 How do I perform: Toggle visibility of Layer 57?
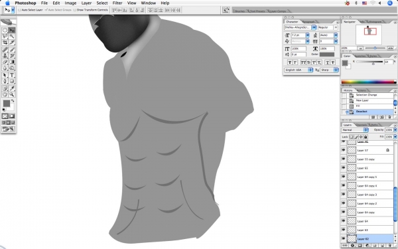pyautogui.click(x=344, y=150)
